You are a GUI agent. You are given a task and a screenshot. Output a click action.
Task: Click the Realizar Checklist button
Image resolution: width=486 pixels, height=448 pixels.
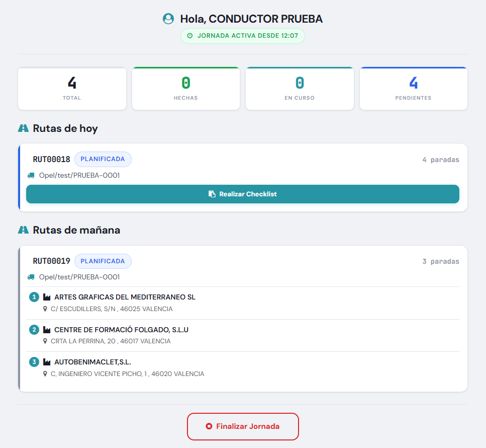(x=243, y=194)
